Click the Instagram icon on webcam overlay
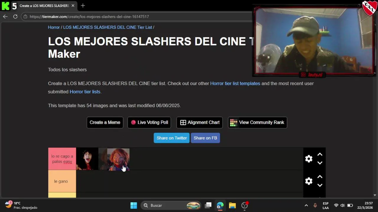The image size is (378, 212). click(x=303, y=75)
